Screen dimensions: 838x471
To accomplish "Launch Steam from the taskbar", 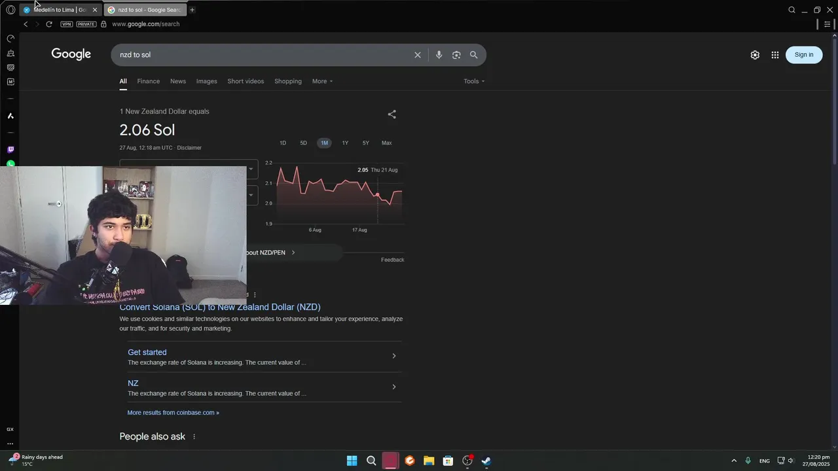I will click(486, 461).
